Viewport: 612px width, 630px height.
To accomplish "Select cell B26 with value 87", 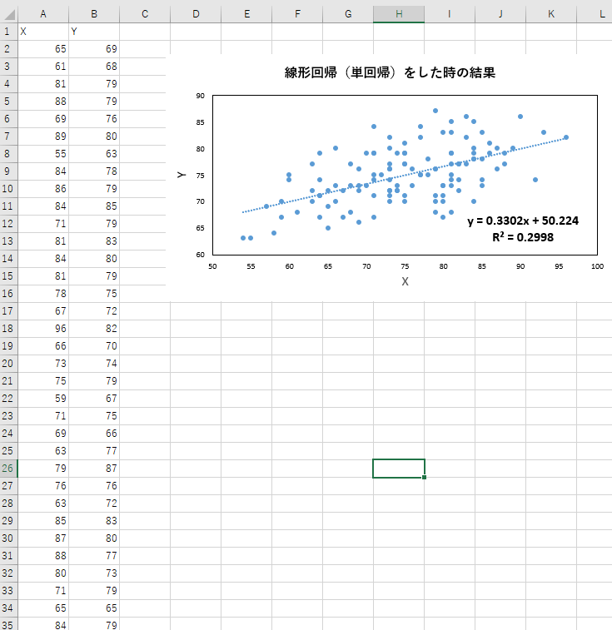I will click(94, 469).
